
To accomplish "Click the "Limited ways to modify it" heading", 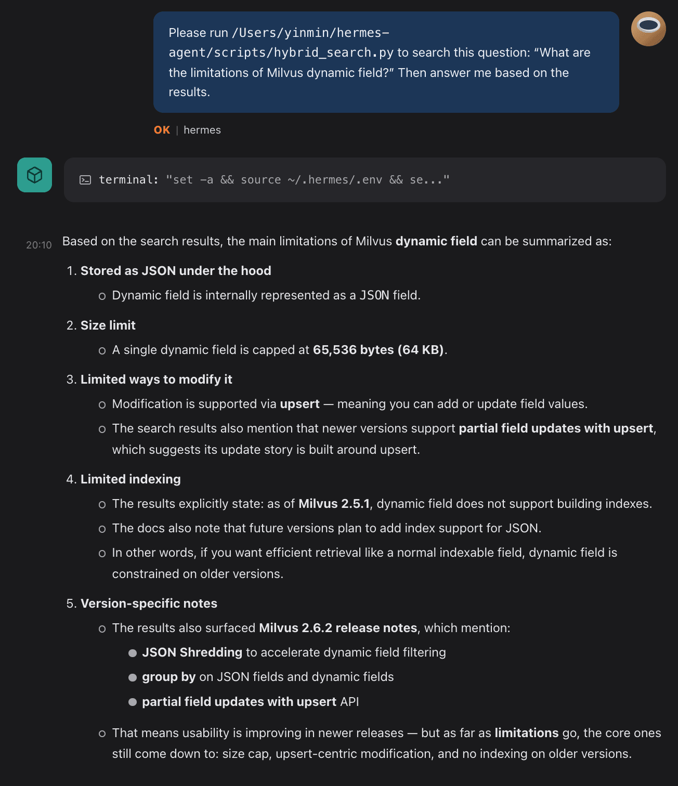I will click(x=156, y=379).
